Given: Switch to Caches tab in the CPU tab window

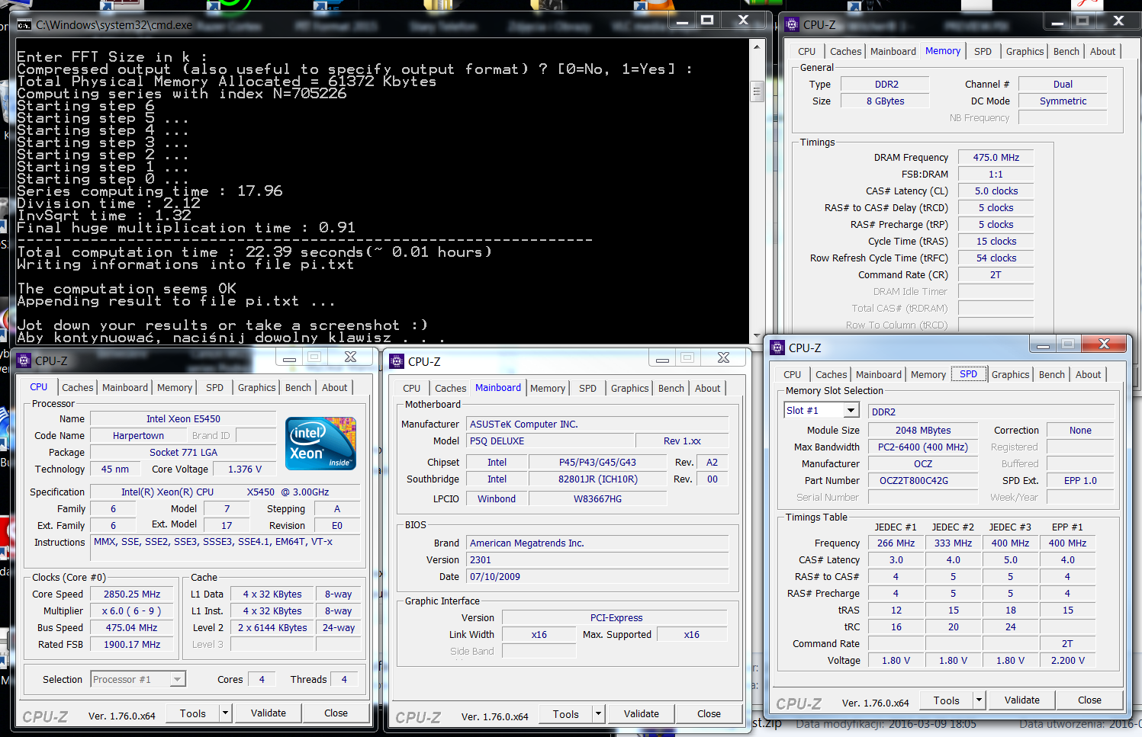Looking at the screenshot, I should coord(78,387).
